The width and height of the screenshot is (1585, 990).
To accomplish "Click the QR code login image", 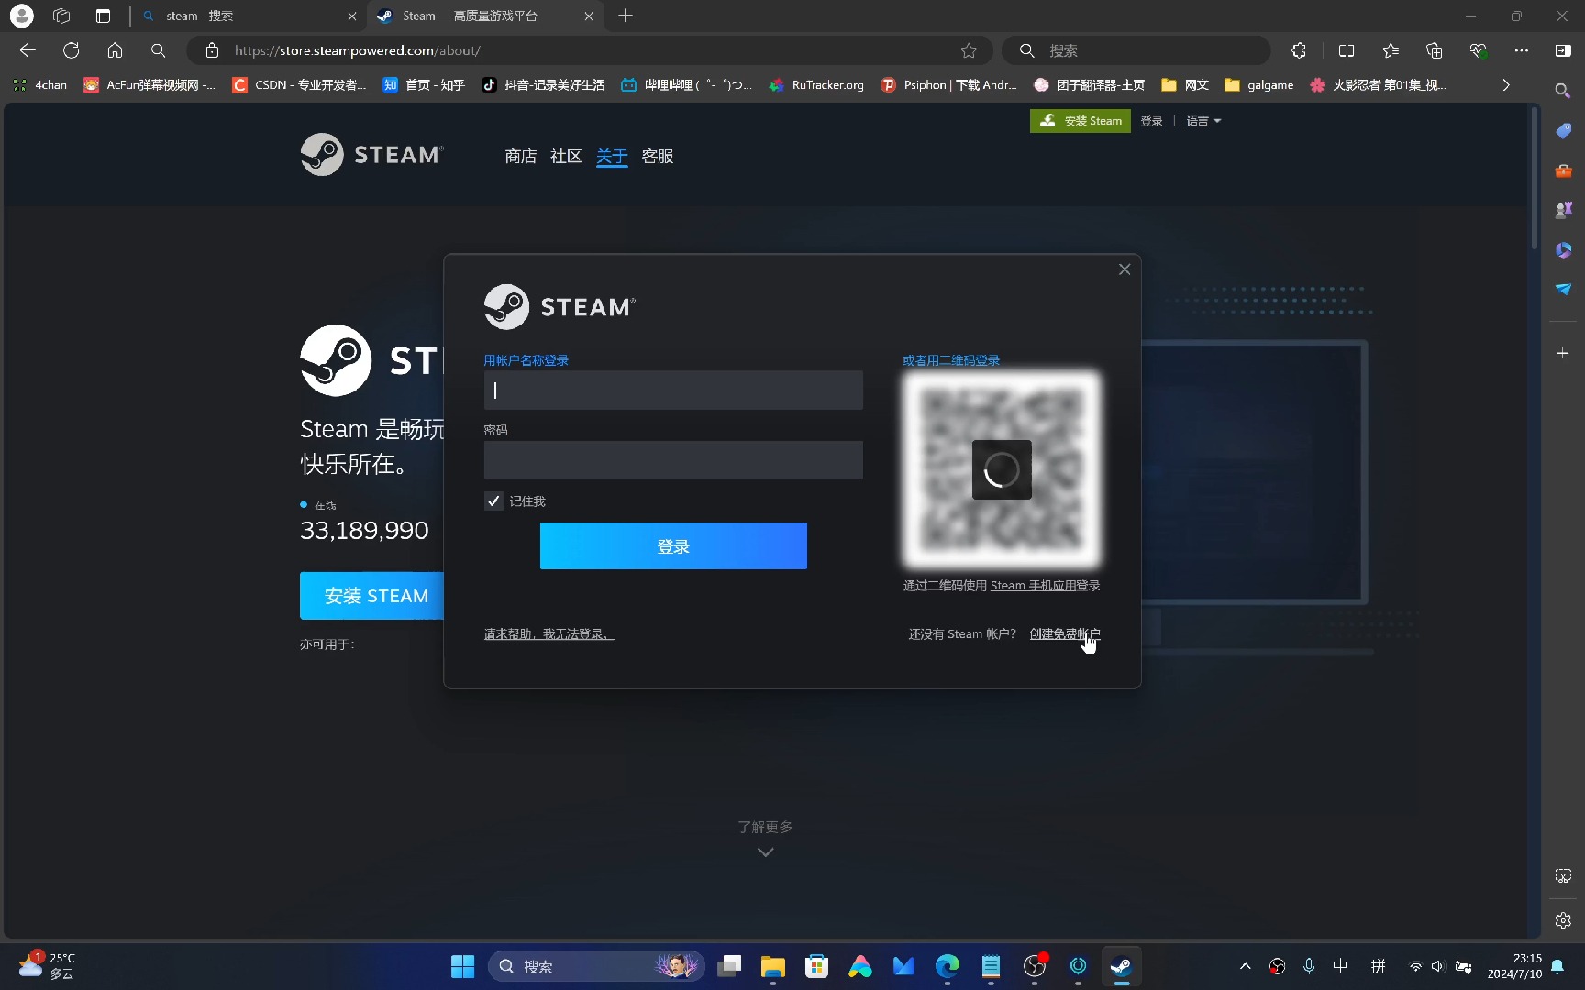I will [1002, 469].
